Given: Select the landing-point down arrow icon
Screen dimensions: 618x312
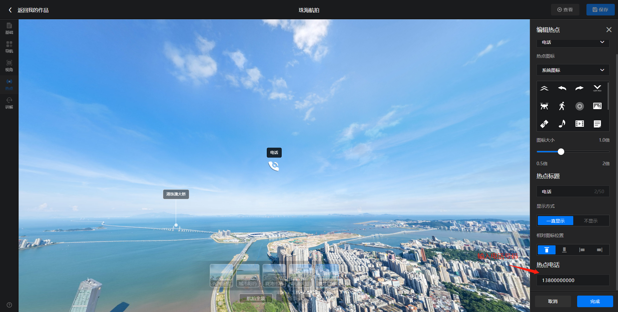Looking at the screenshot, I should 597,88.
